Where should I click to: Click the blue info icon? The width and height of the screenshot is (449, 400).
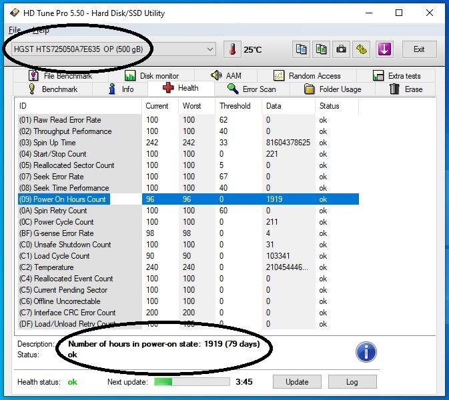point(366,352)
